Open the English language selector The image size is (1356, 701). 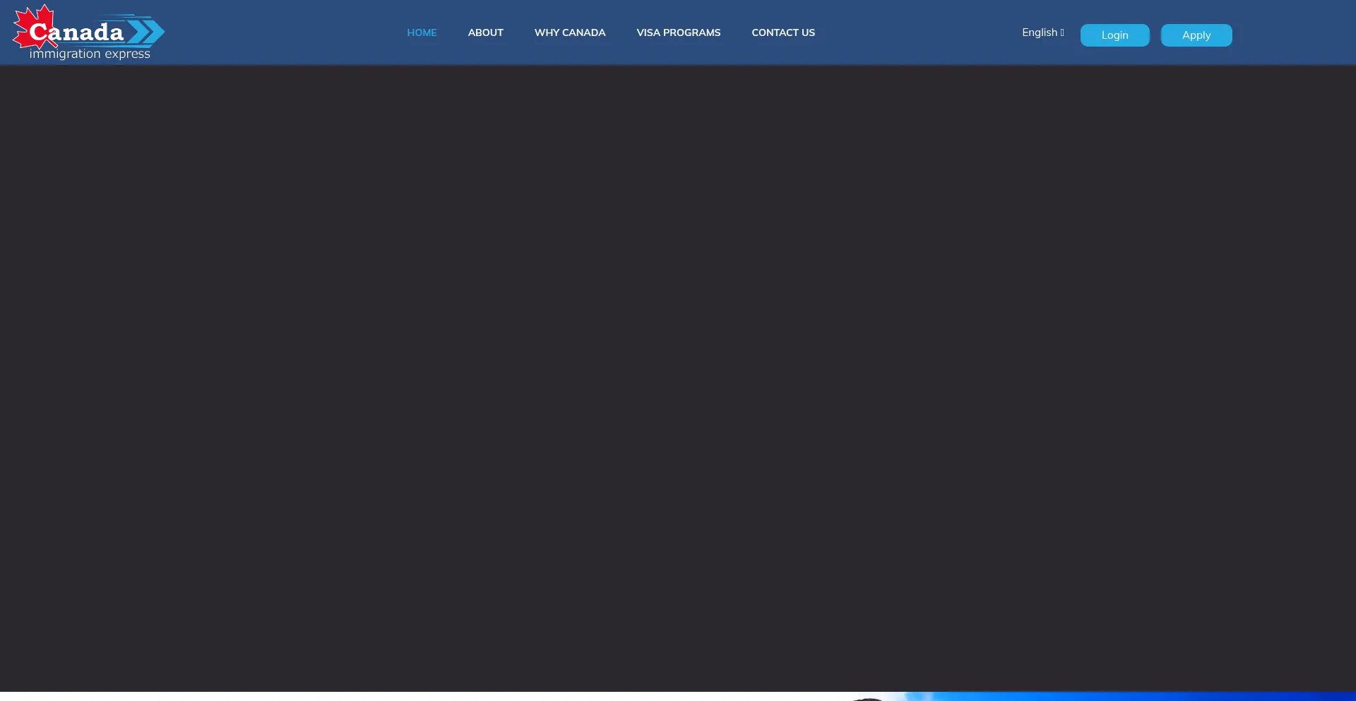pyautogui.click(x=1040, y=32)
